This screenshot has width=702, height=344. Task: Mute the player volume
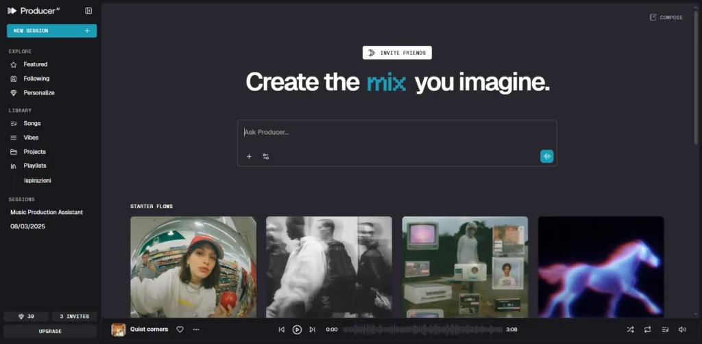click(x=682, y=330)
